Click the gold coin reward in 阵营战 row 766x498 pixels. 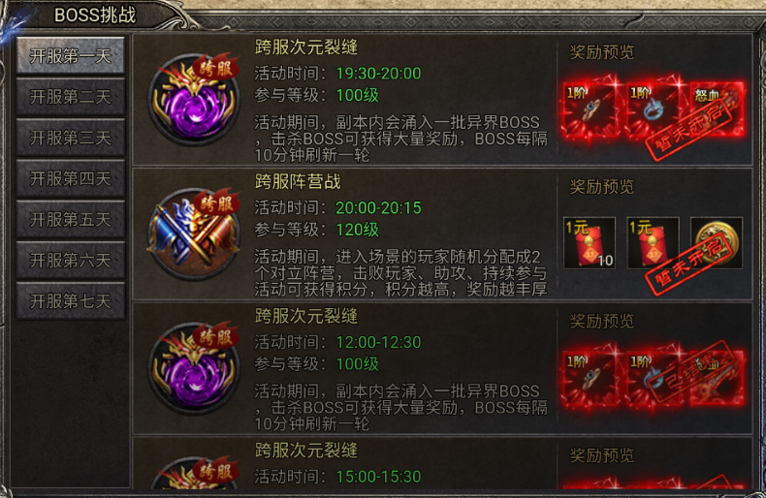coord(717,242)
